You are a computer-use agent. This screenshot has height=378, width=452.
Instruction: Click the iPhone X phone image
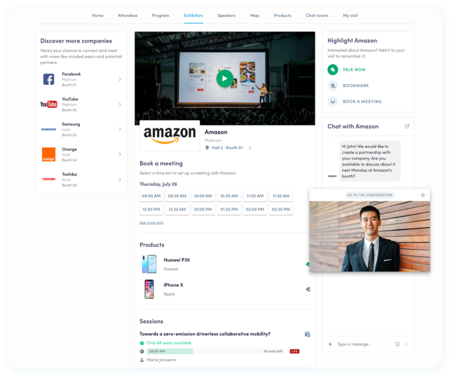click(x=149, y=289)
